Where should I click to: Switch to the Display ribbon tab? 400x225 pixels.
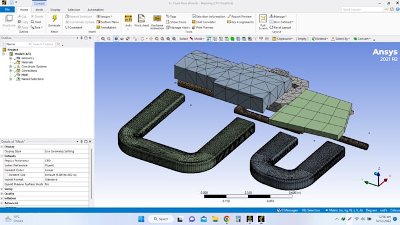coord(55,9)
